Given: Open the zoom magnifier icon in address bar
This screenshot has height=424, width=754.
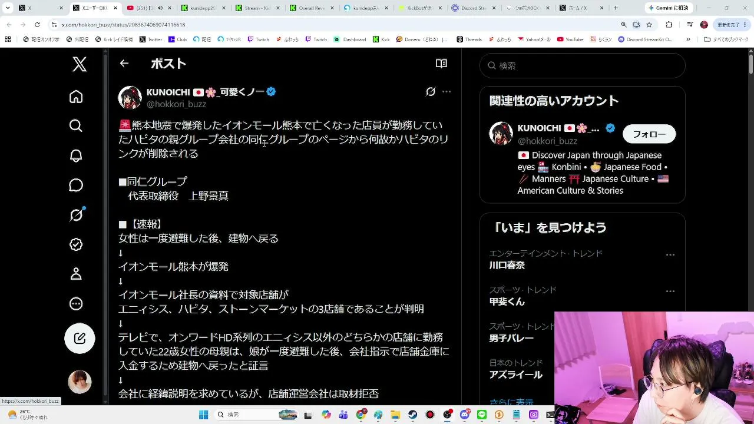Looking at the screenshot, I should (x=624, y=25).
